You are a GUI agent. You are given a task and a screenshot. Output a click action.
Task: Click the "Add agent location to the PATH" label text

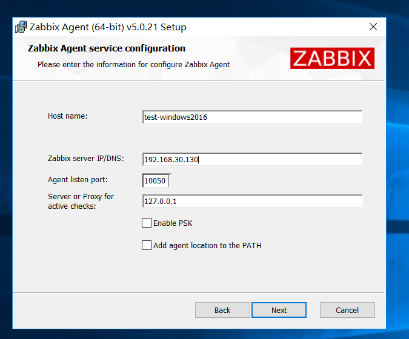click(207, 245)
